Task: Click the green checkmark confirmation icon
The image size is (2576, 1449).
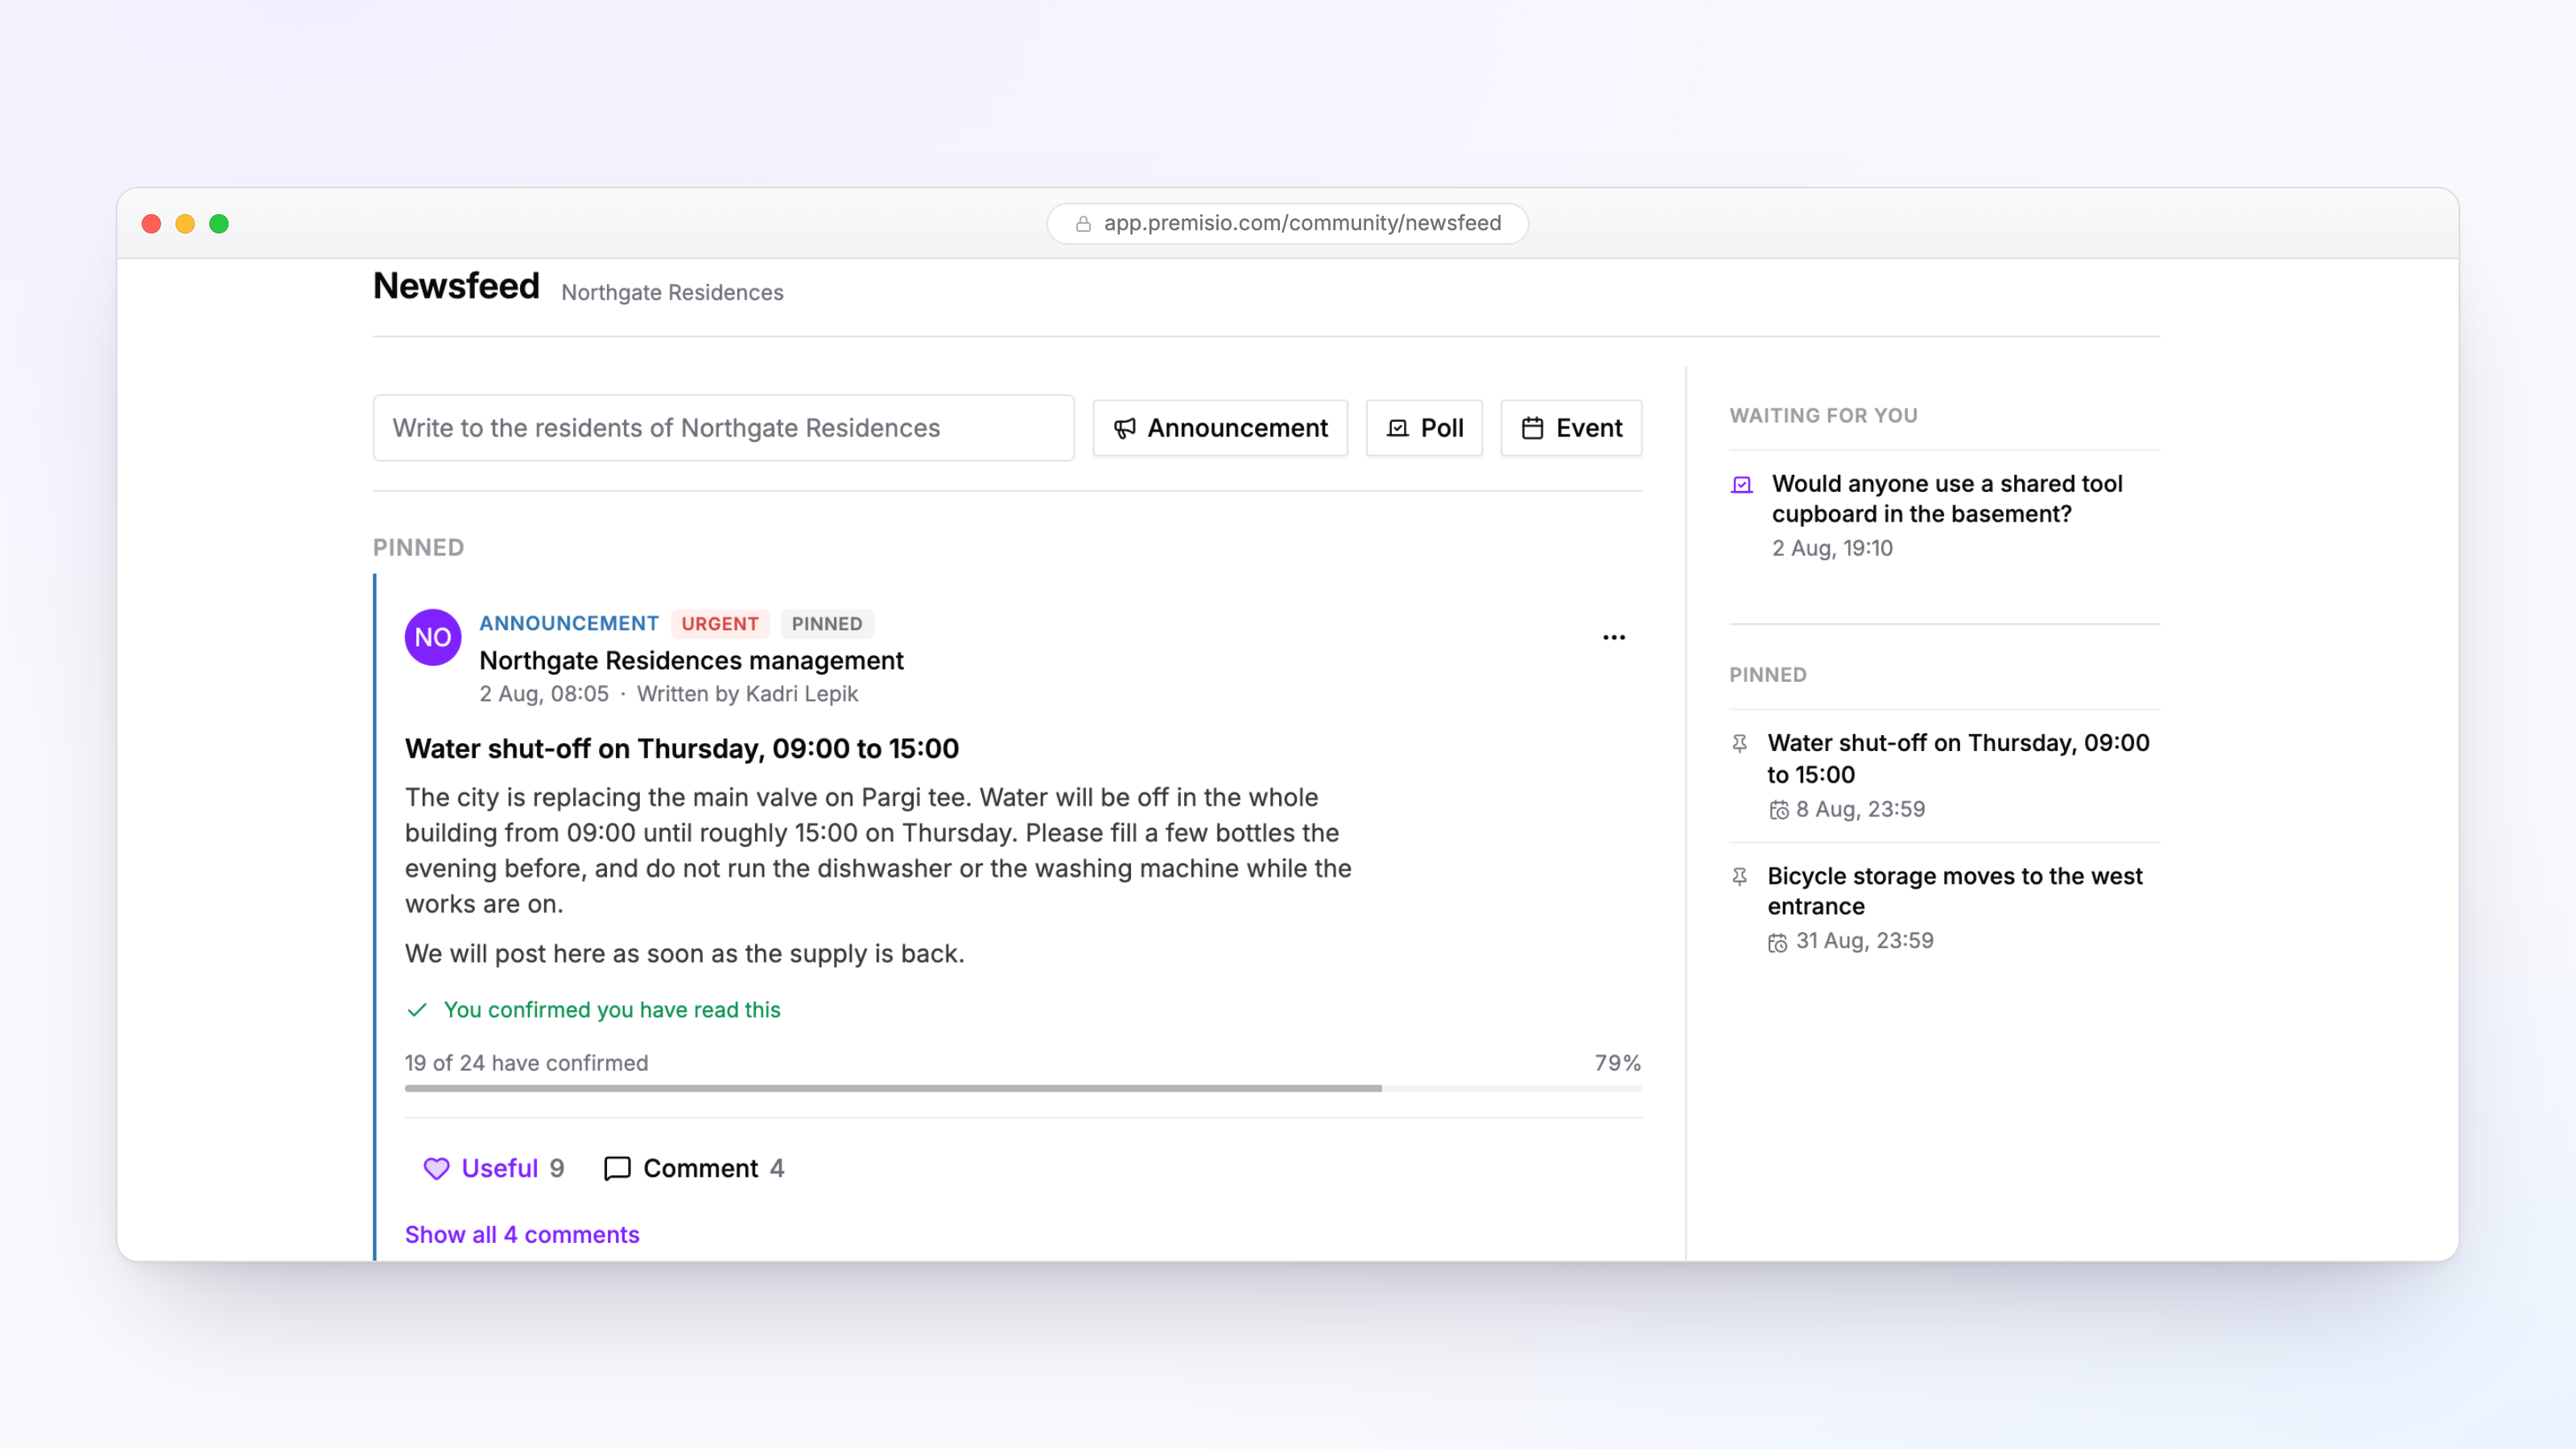Action: coord(417,1010)
